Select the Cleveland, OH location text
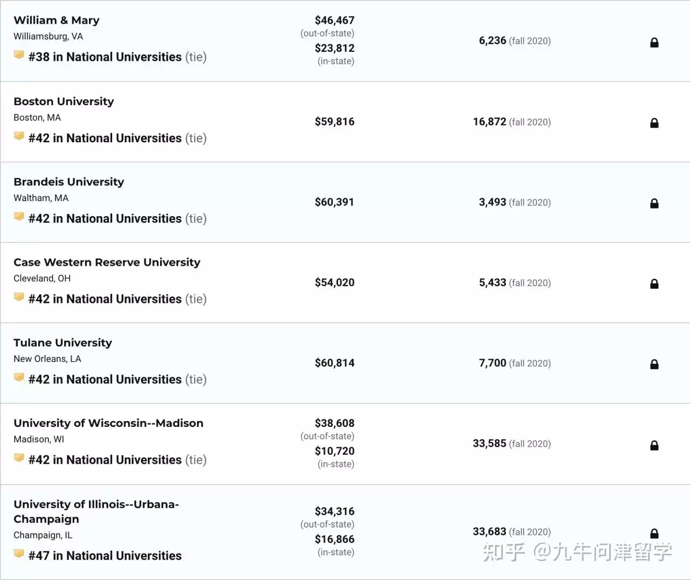690x580 pixels. point(42,278)
